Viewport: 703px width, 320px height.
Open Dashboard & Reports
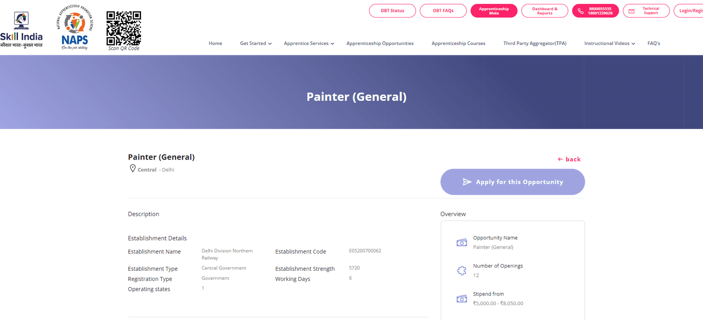[x=545, y=11]
